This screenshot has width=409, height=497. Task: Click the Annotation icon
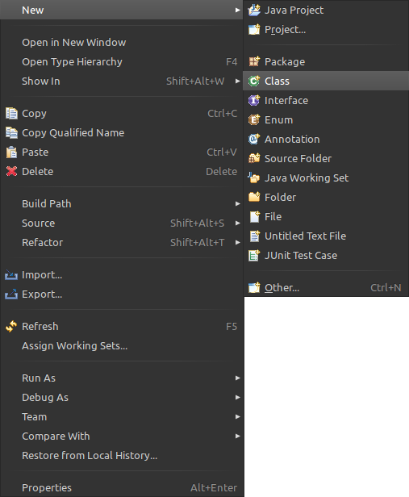coord(254,139)
